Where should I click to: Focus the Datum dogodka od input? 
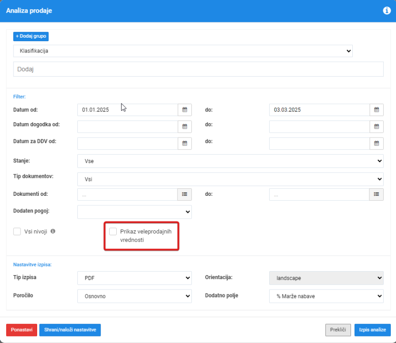click(128, 127)
